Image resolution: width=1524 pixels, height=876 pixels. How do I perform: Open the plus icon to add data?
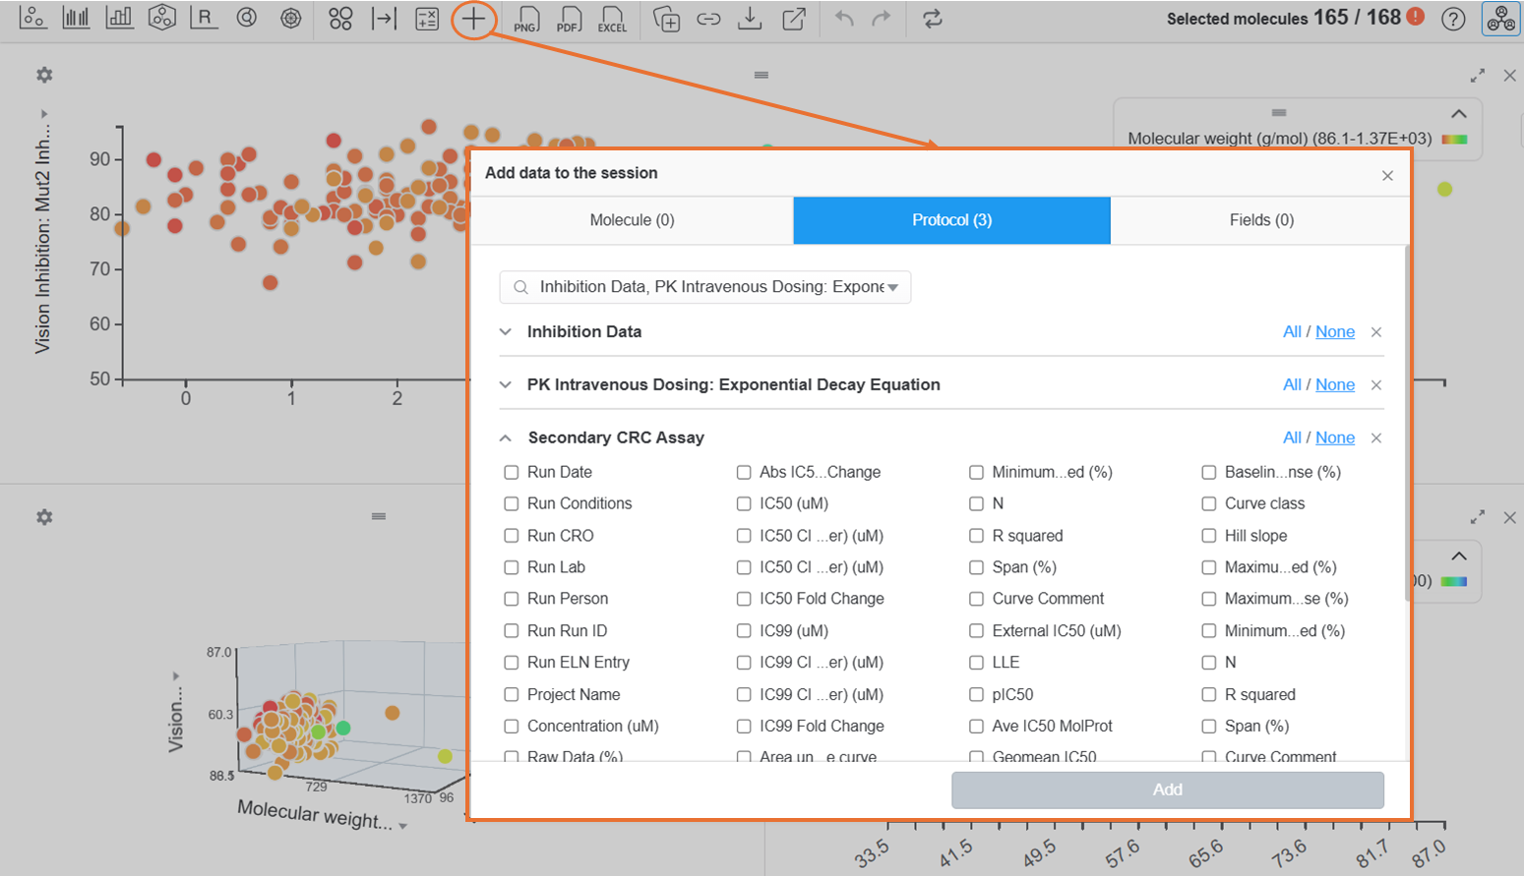point(473,19)
